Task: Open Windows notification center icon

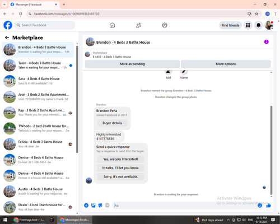Action: 273,220
